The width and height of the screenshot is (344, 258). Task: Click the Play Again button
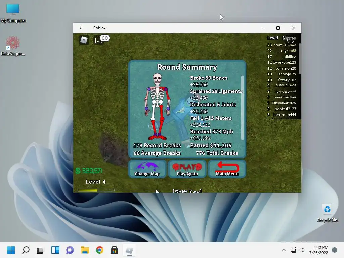187,169
